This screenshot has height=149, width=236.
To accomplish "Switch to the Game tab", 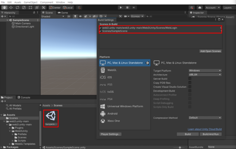I will pyautogui.click(x=63, y=13).
